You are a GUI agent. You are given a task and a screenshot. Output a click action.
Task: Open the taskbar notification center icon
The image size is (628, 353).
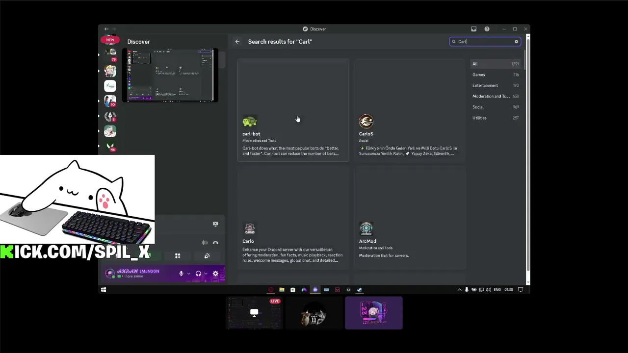pos(521,290)
